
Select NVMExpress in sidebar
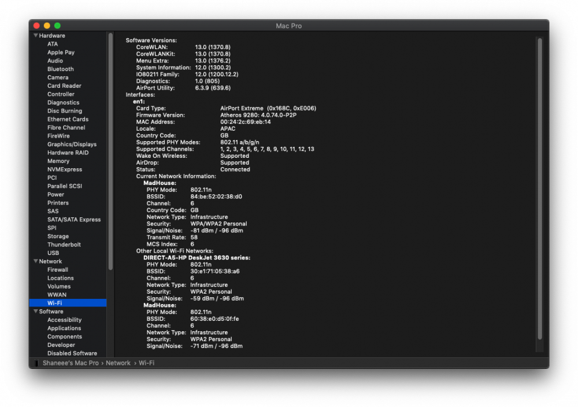pos(65,169)
